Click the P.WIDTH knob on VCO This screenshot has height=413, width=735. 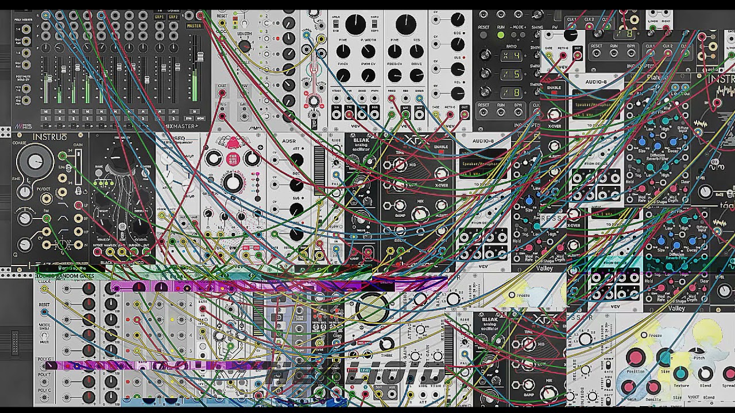(368, 51)
